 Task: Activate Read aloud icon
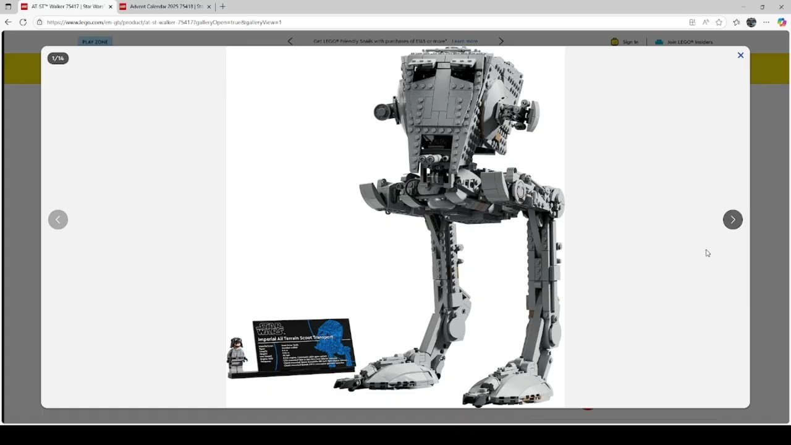706,22
